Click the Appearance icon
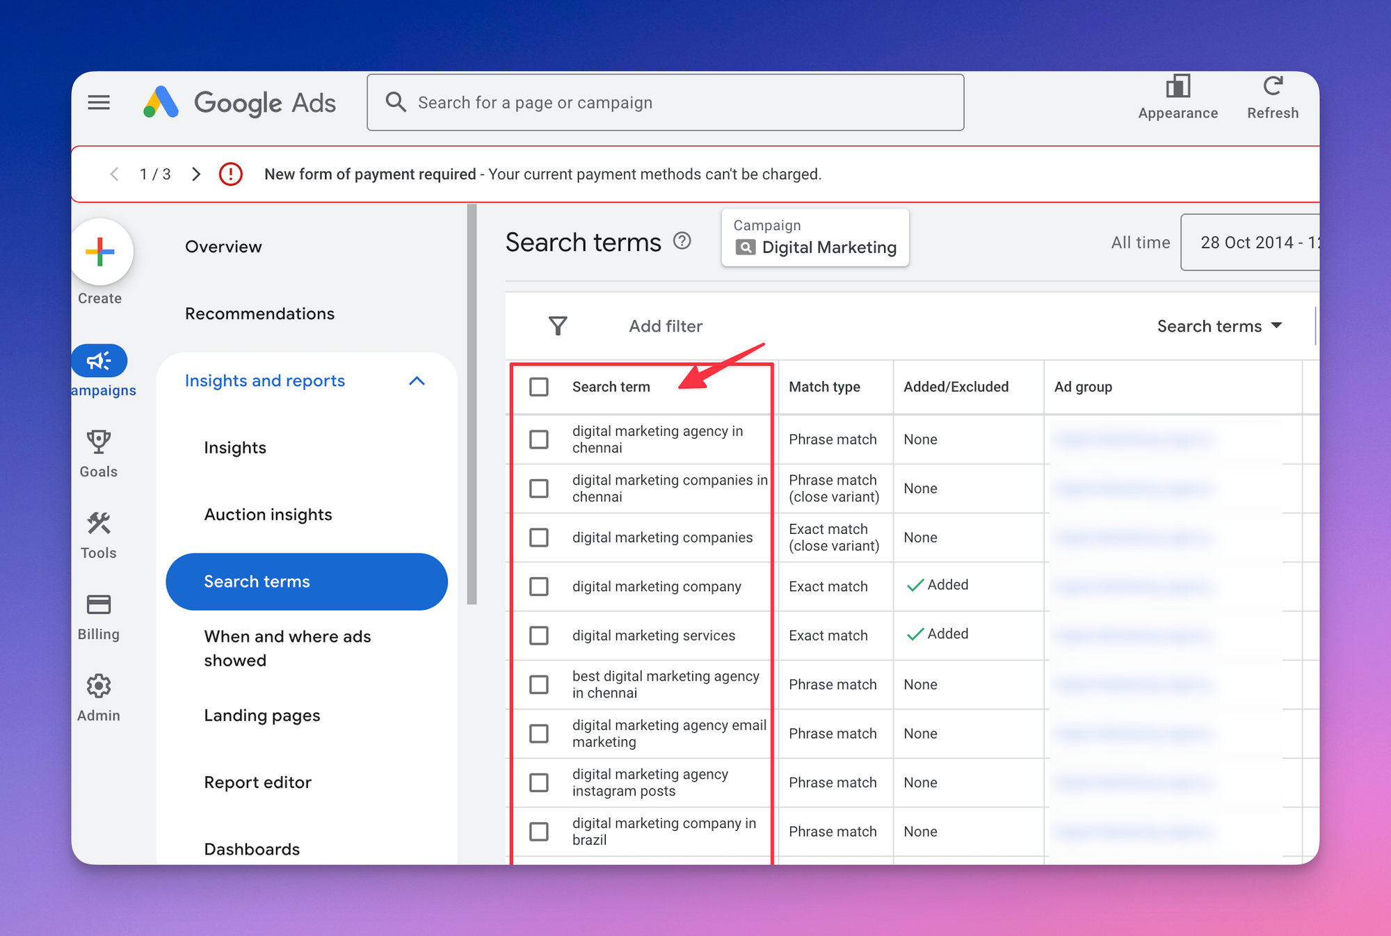This screenshot has height=936, width=1391. point(1177,87)
